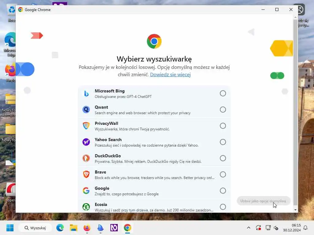This screenshot has width=314, height=235.
Task: Click the Chrome icon in title bar
Action: point(21,9)
